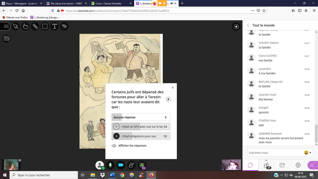Toggle the Firefox sidebar
Viewport: 318px width, 179px height.
300,10
